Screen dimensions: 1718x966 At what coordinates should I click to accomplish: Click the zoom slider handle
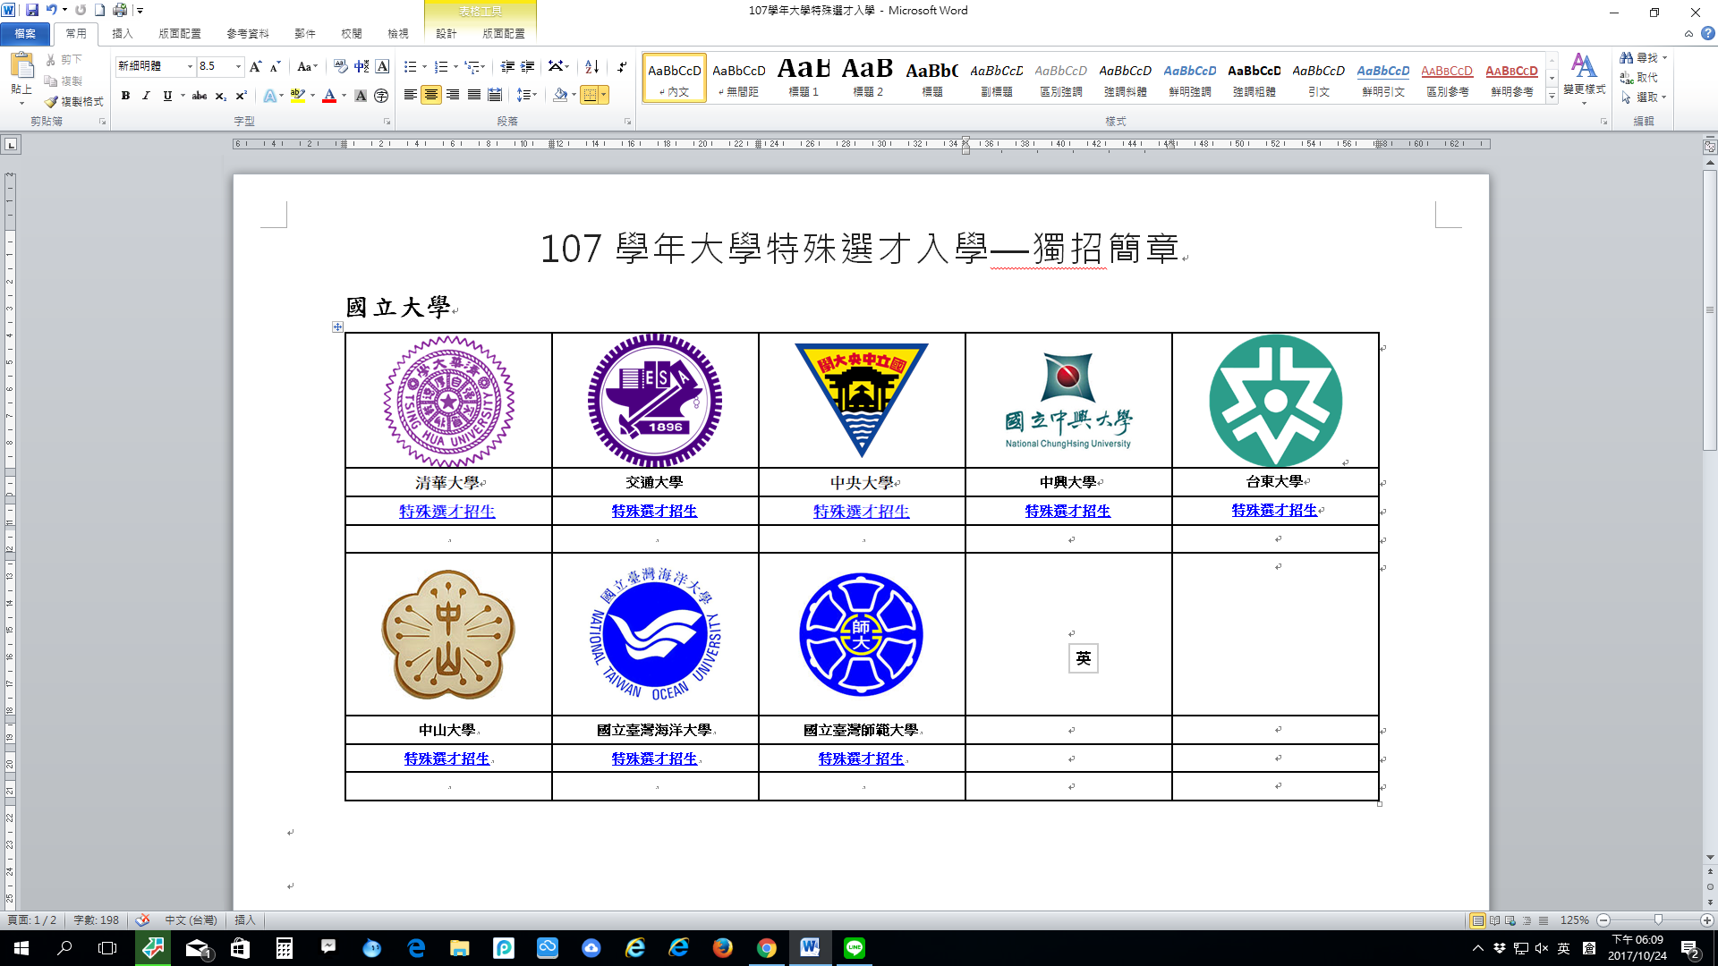click(x=1658, y=920)
